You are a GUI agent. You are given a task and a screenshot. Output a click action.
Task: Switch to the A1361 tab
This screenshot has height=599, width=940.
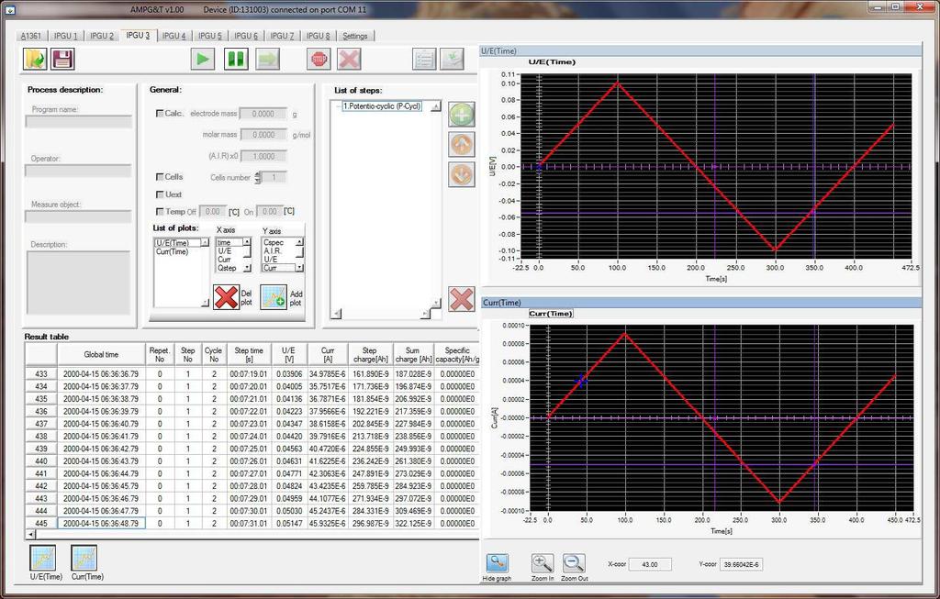point(31,36)
